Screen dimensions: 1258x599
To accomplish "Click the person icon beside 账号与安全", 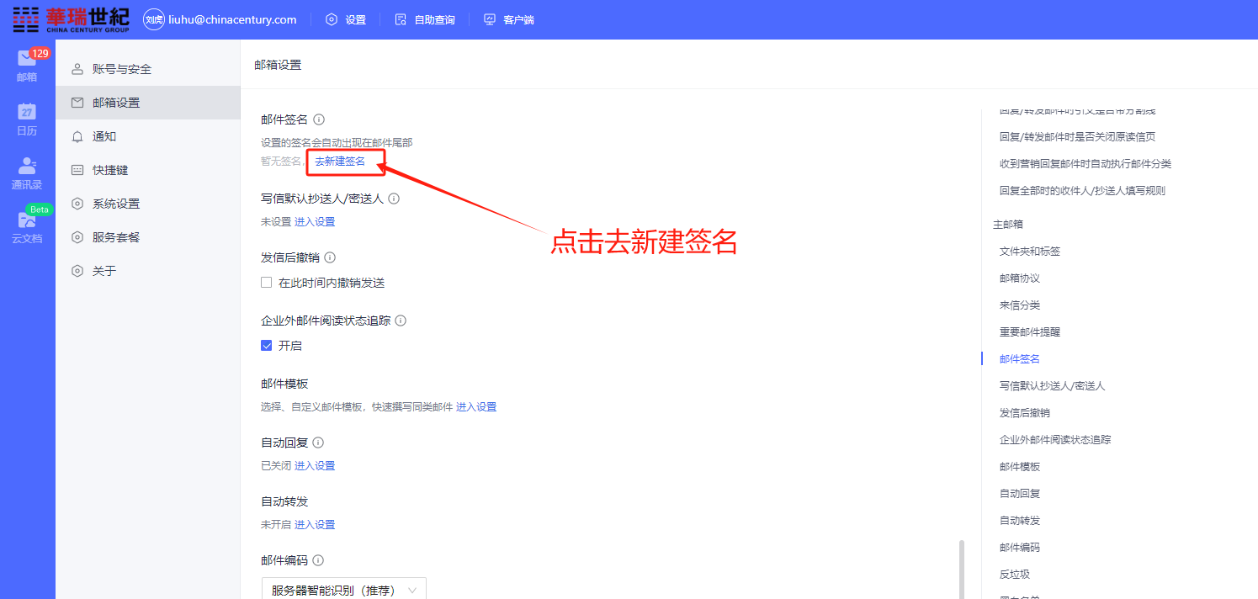I will (x=77, y=69).
